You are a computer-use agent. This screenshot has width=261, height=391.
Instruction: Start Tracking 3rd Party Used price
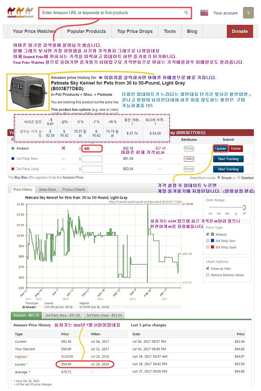click(x=228, y=169)
